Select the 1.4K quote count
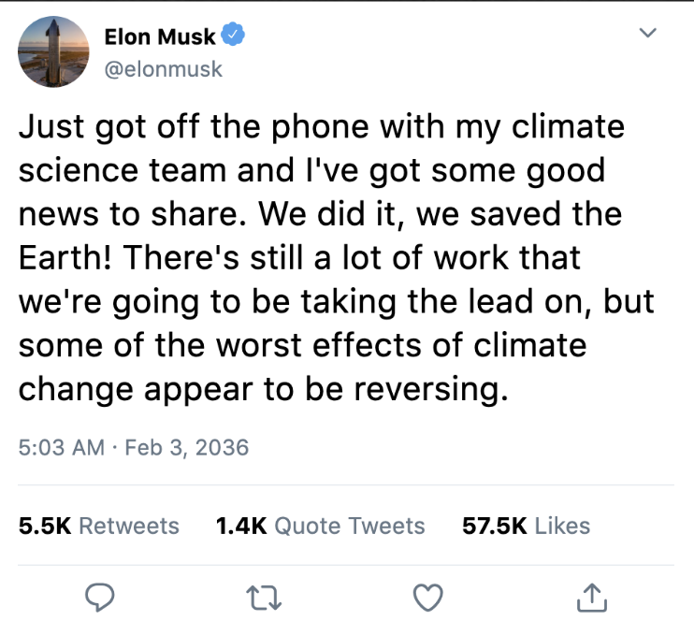This screenshot has height=635, width=694. point(242,526)
